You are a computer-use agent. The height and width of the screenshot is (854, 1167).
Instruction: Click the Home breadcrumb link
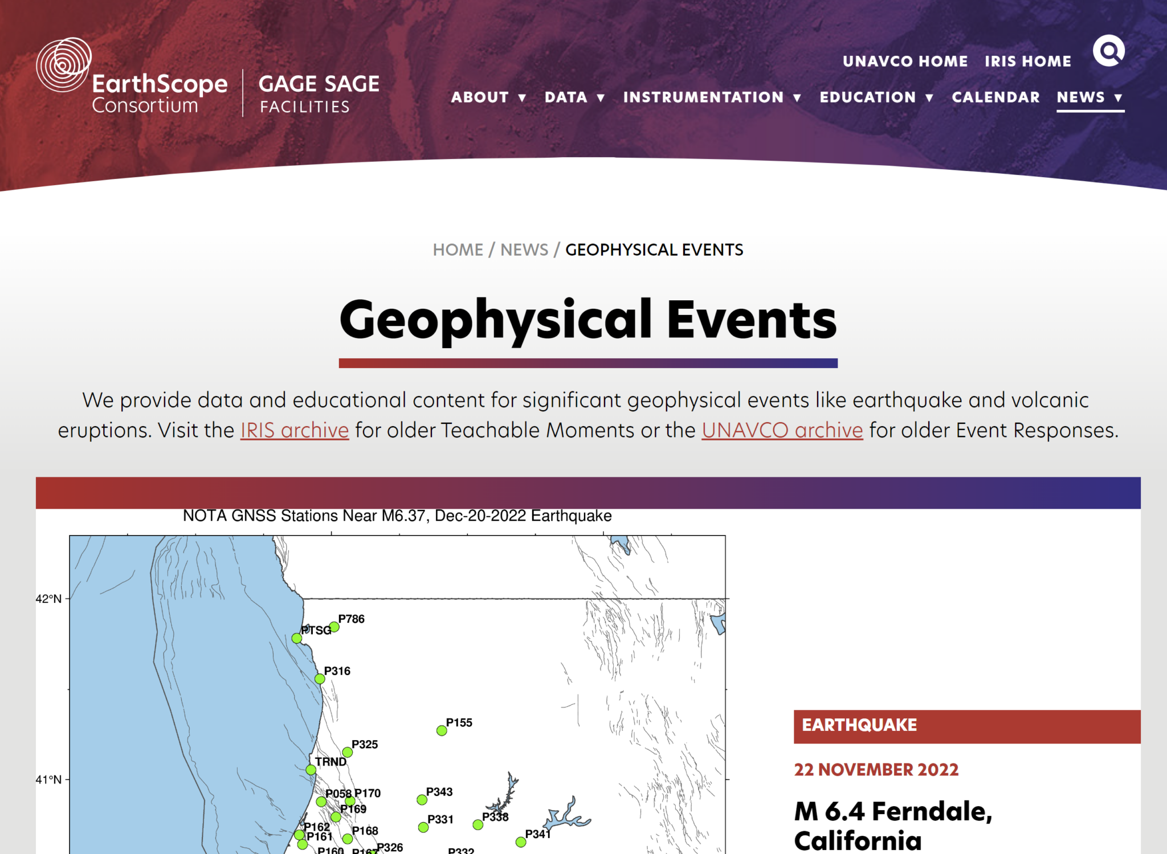click(x=458, y=250)
